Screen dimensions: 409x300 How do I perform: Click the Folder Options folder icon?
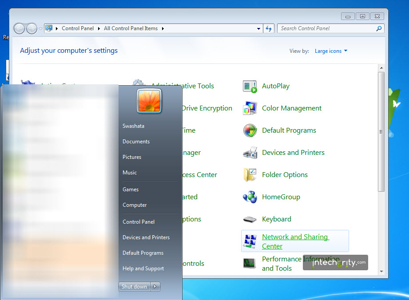250,175
